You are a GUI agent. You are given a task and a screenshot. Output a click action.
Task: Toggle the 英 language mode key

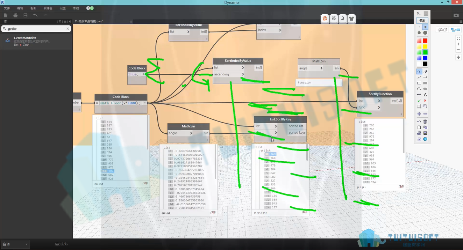pos(334,19)
